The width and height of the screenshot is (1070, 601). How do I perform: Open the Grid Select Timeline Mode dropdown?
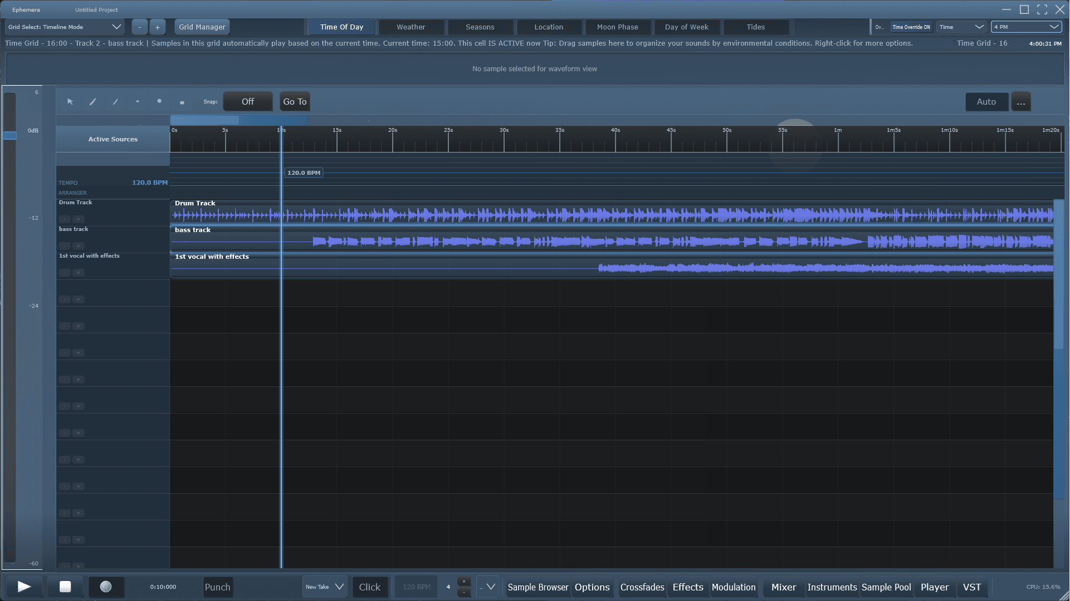65,27
